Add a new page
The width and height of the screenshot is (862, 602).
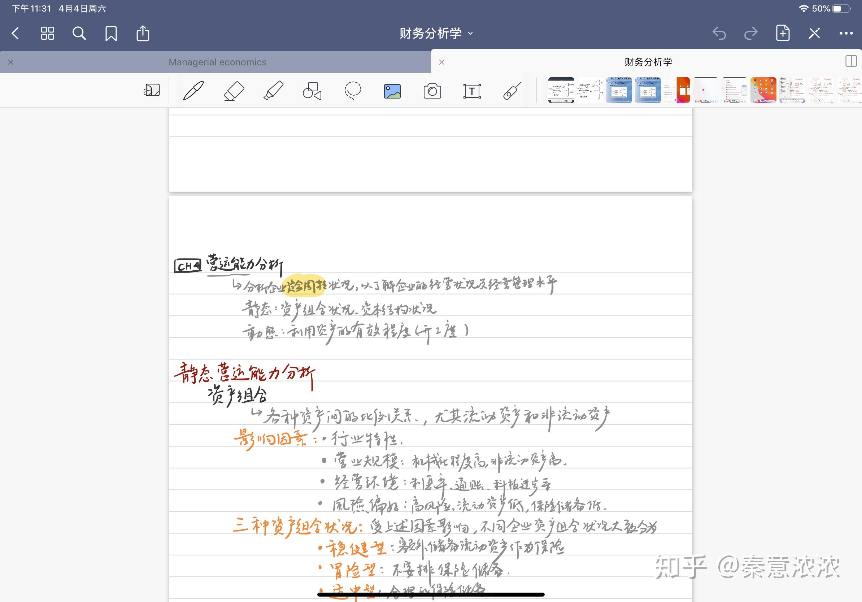[783, 34]
